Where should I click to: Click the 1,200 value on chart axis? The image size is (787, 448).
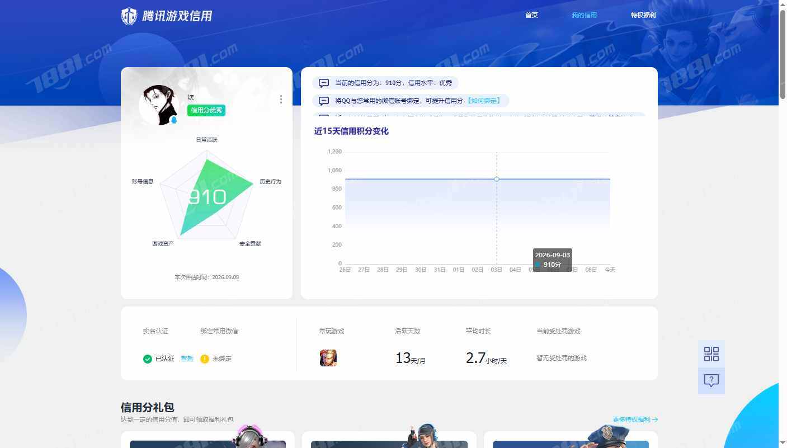click(x=334, y=152)
